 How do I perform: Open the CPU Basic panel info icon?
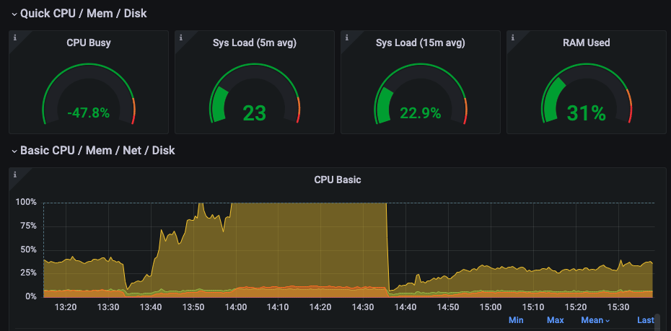click(15, 175)
